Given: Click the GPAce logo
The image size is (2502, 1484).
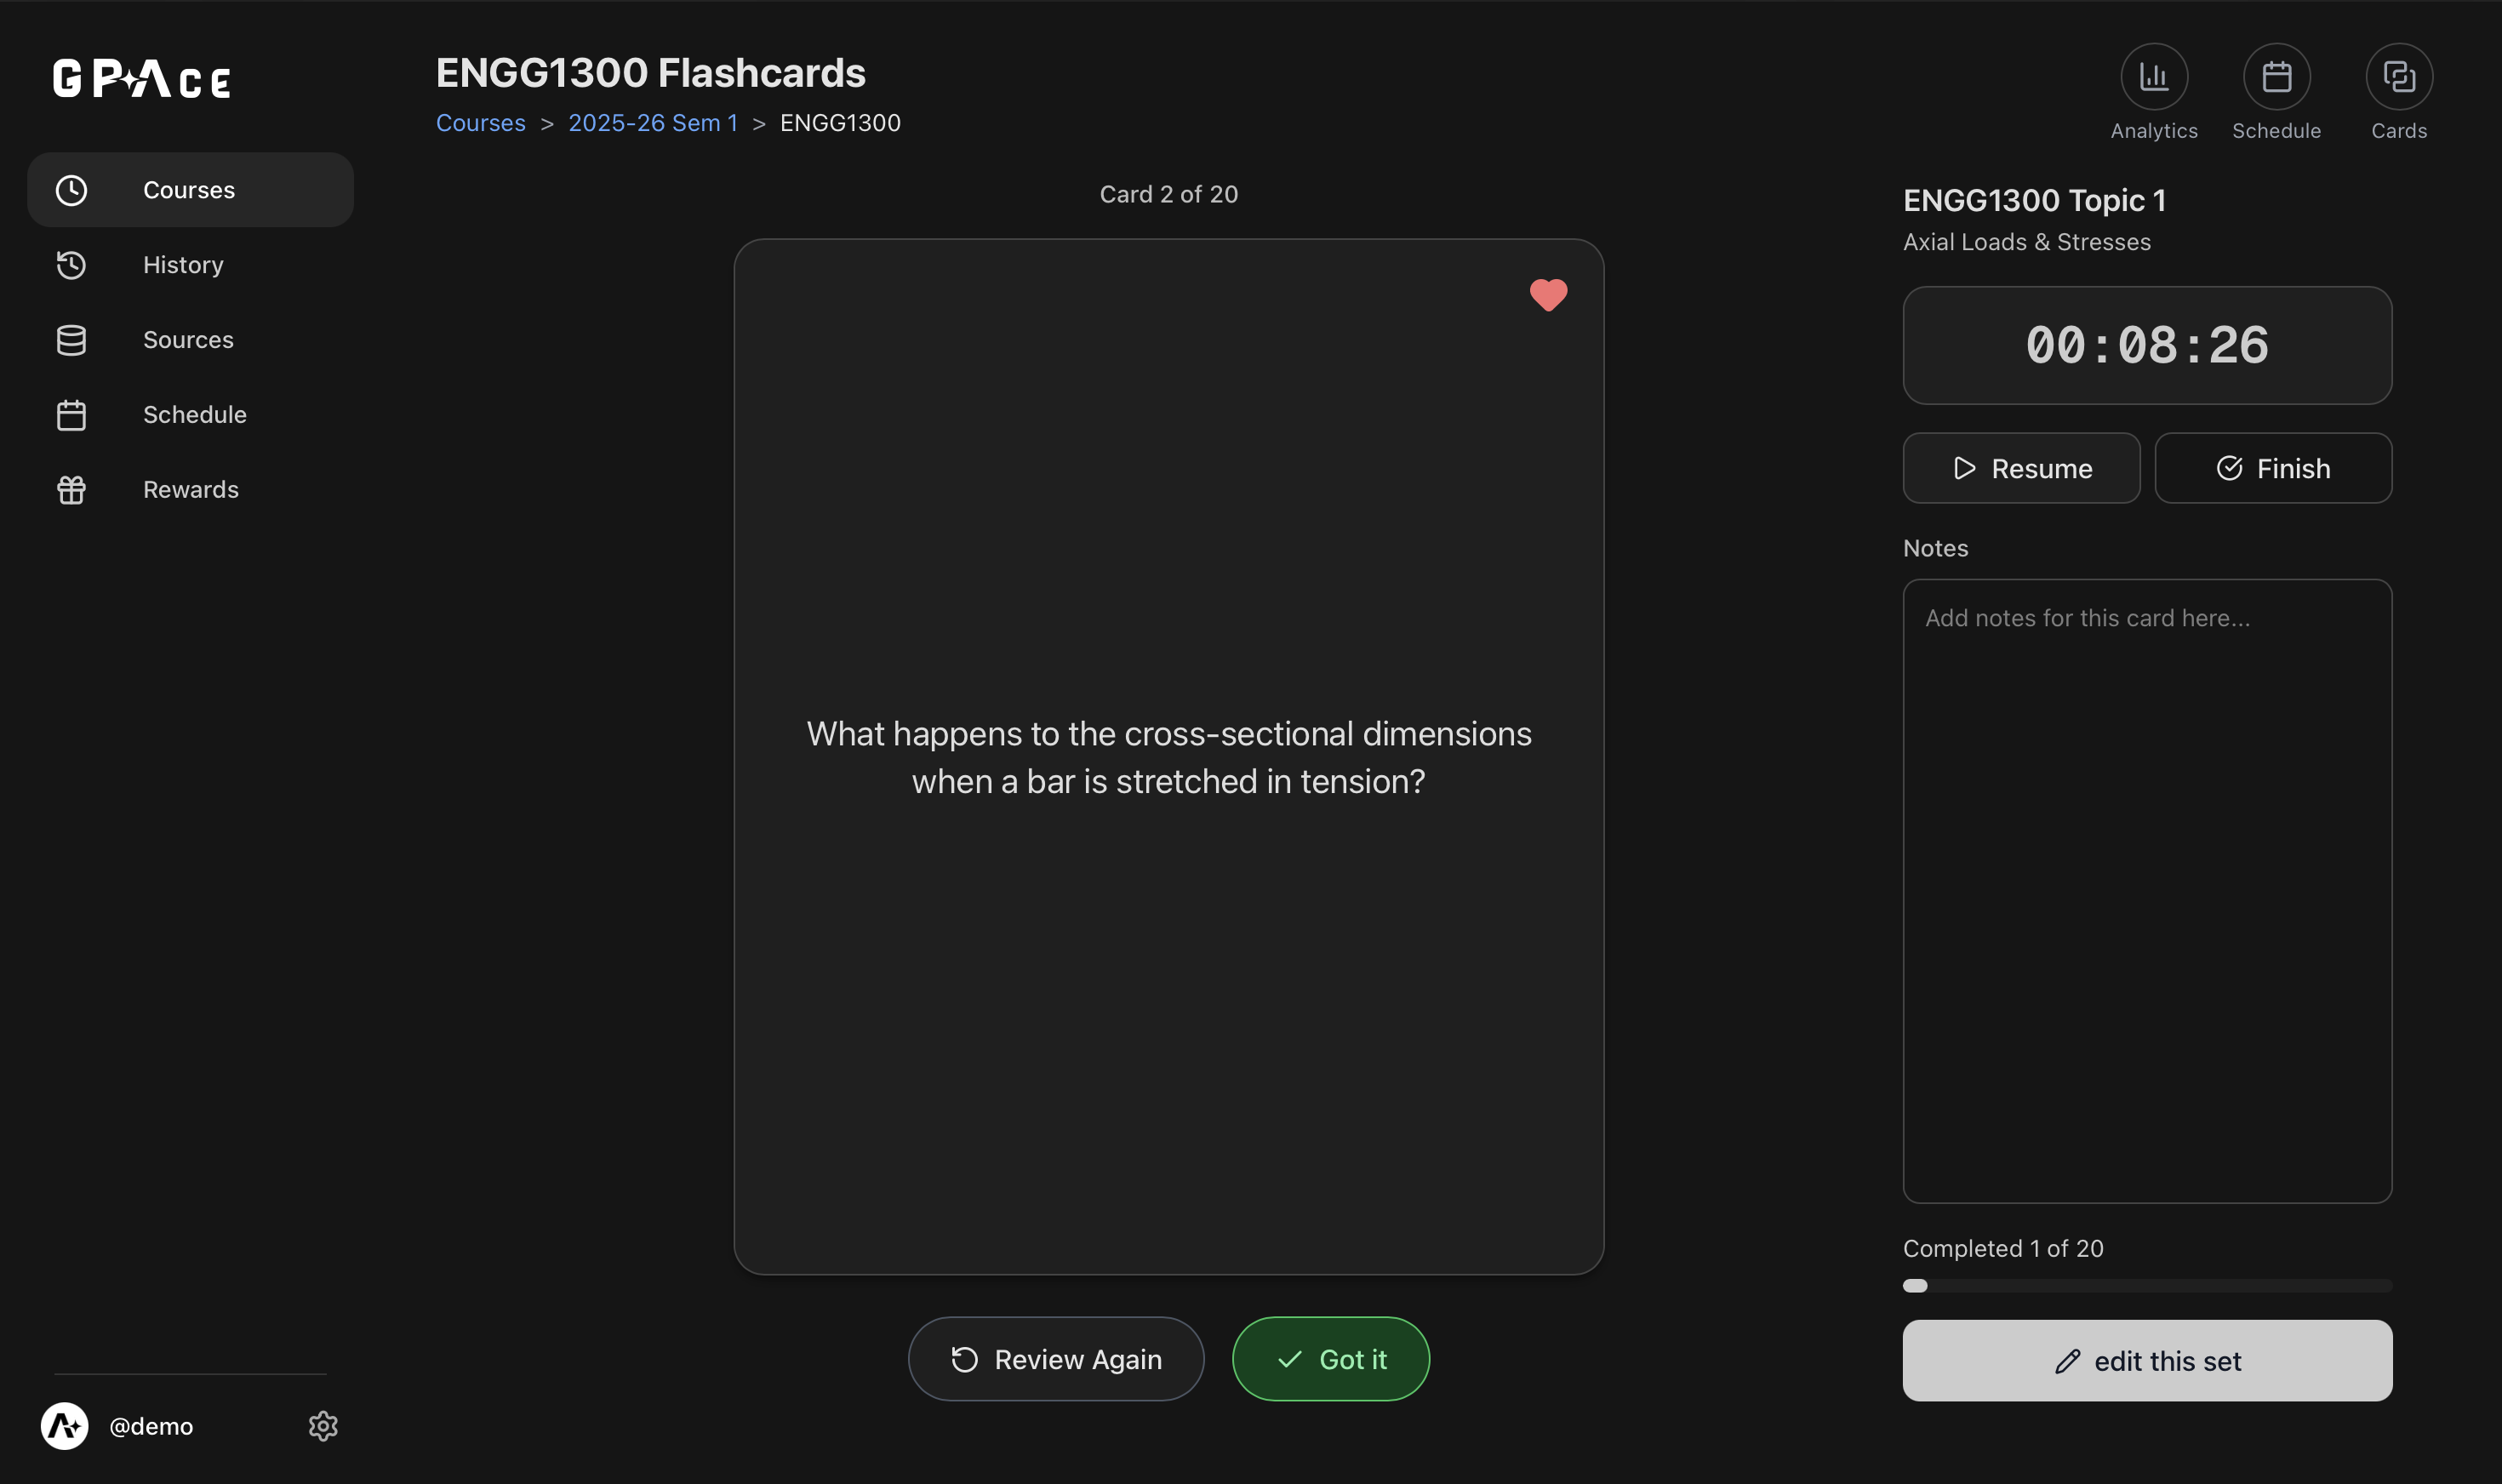Looking at the screenshot, I should tap(142, 79).
